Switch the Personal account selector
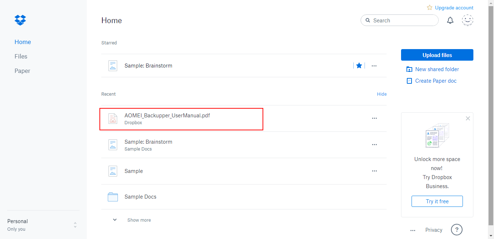The width and height of the screenshot is (494, 239). (75, 225)
